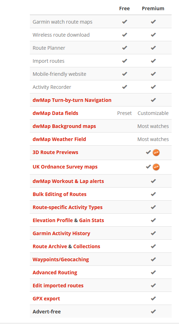Open the Collections link
The image size is (179, 324).
(x=87, y=246)
